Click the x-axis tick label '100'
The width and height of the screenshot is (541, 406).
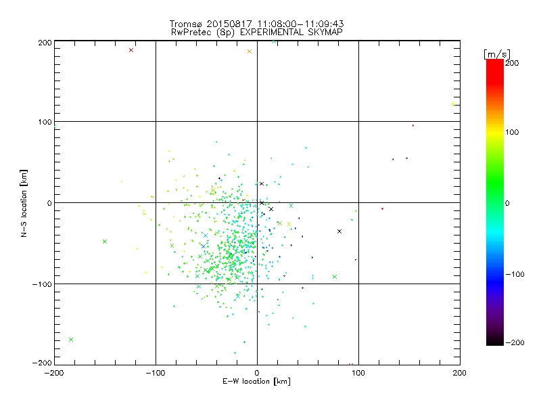358,374
